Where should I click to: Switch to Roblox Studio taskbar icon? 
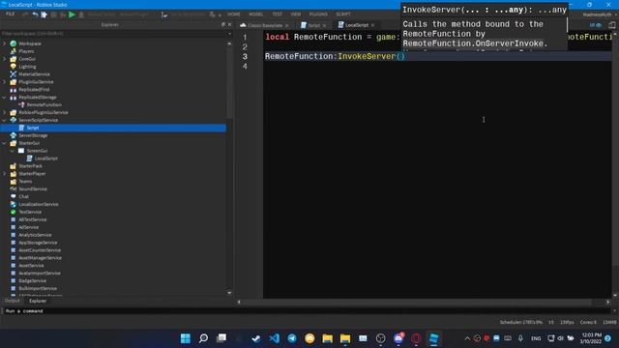pyautogui.click(x=434, y=338)
